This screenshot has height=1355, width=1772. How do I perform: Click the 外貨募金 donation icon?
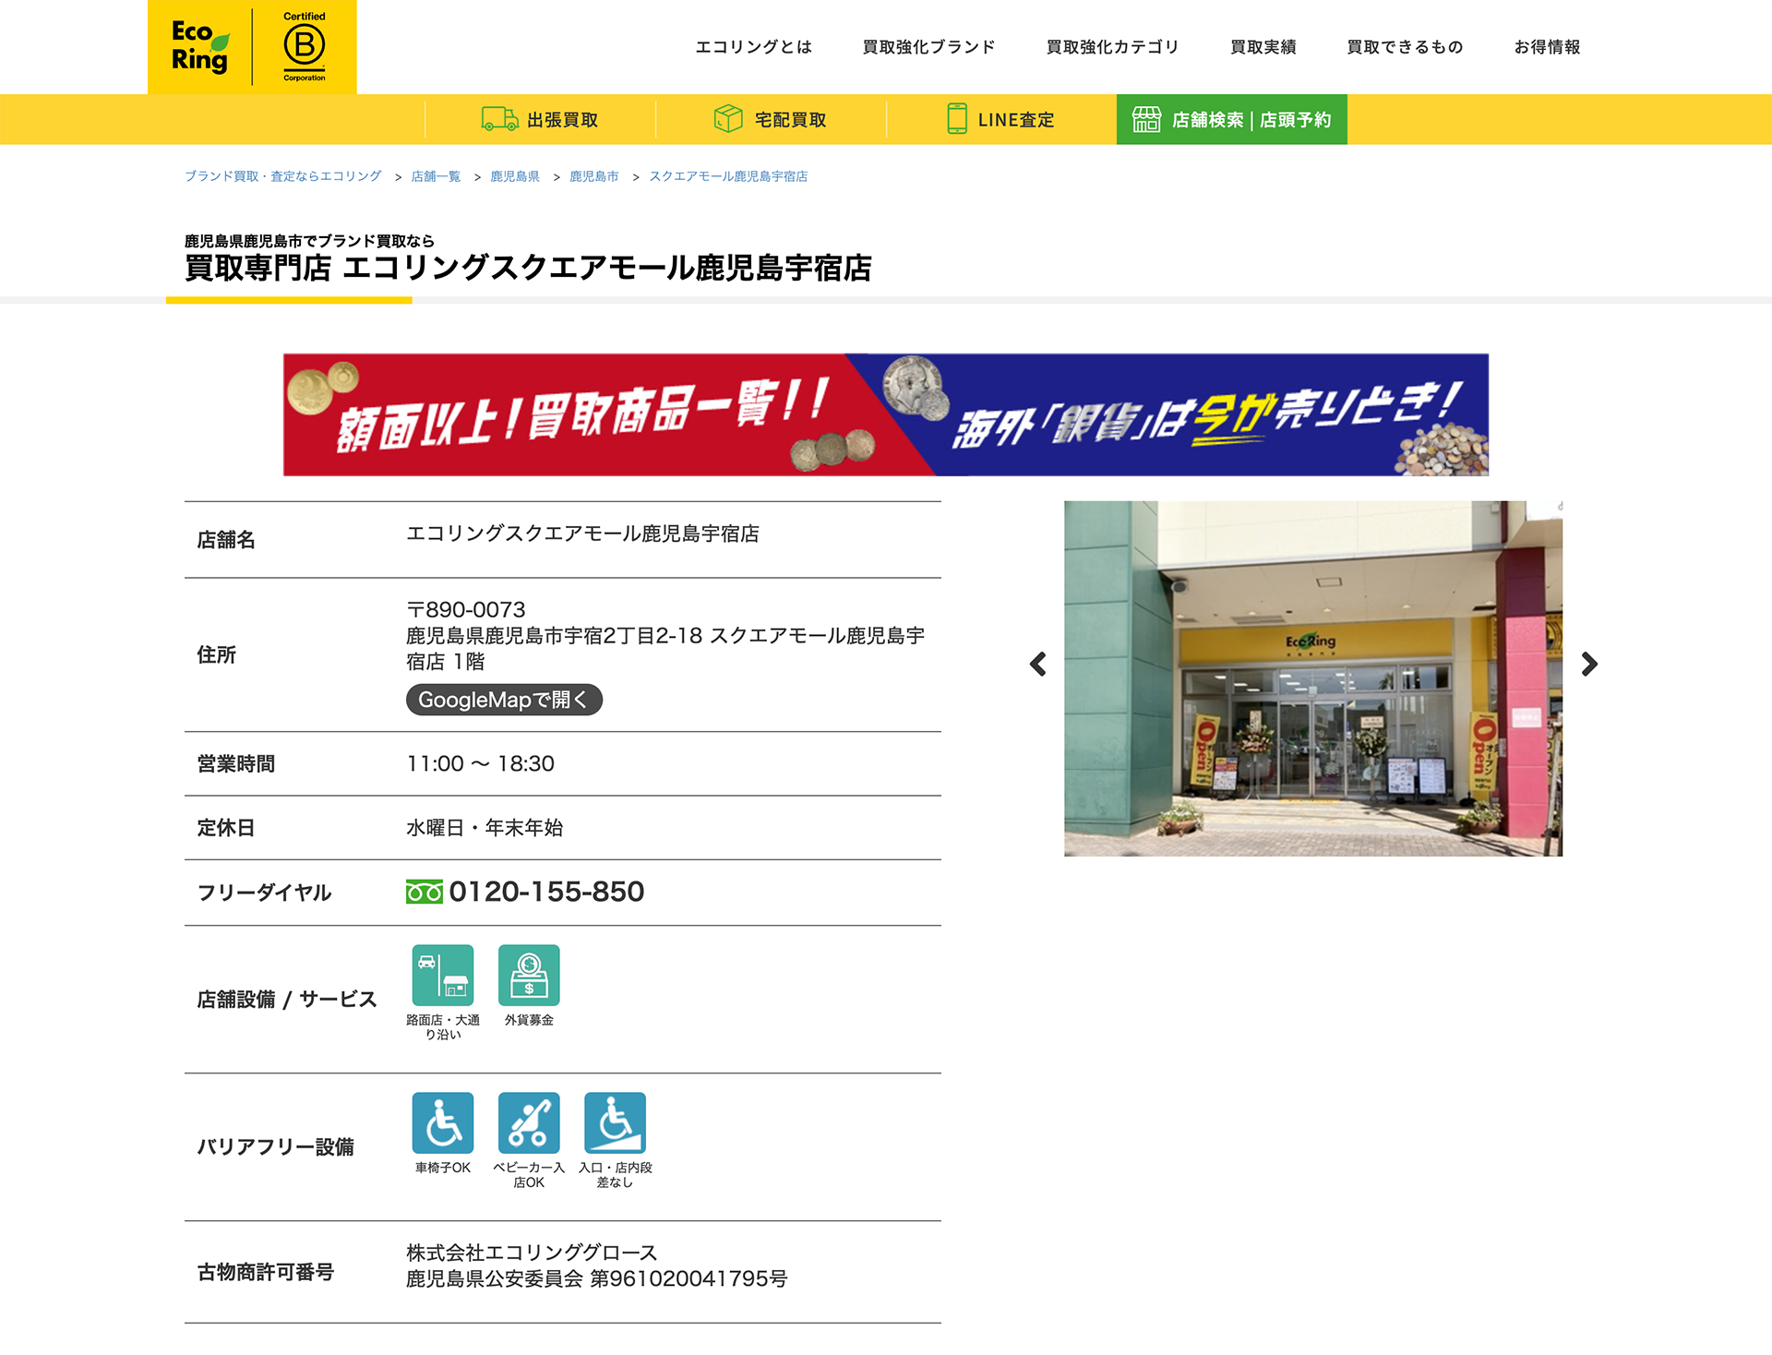(529, 975)
